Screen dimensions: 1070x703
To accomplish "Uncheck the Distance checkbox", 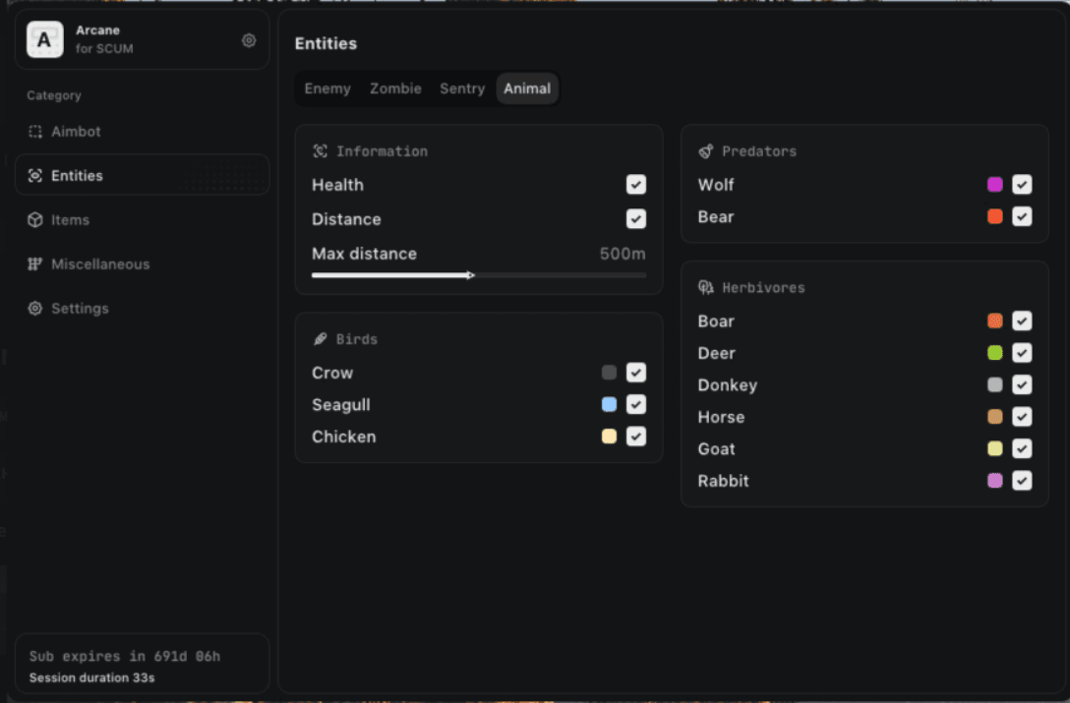I will (x=636, y=219).
